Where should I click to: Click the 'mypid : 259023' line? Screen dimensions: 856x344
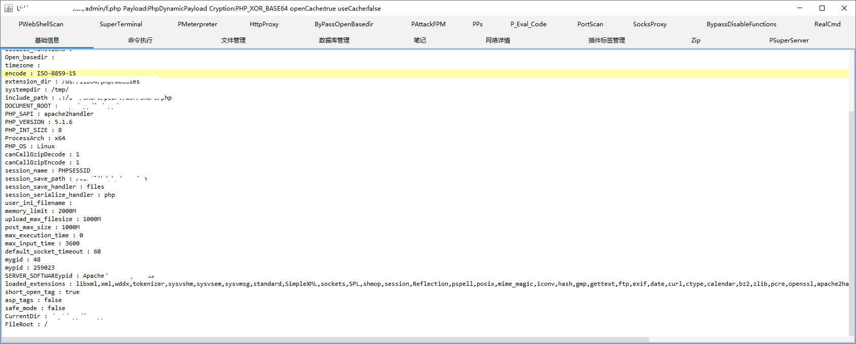coord(30,268)
